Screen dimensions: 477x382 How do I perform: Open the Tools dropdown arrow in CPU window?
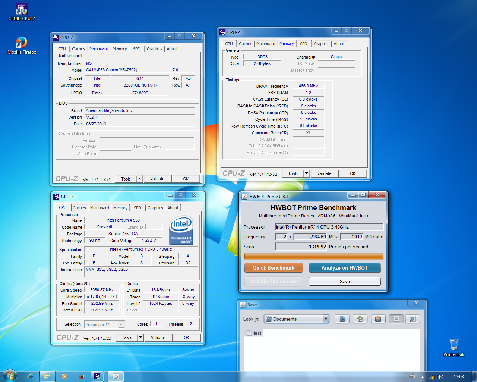pos(140,338)
